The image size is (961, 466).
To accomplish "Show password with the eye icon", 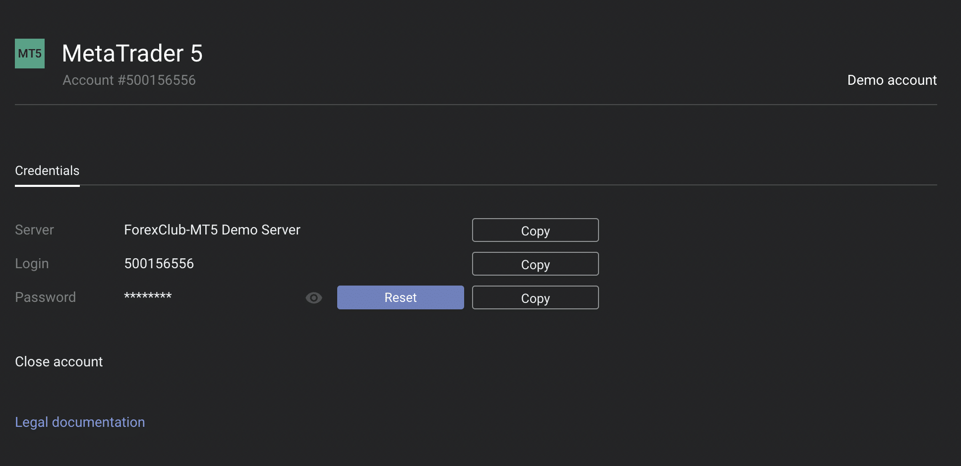I will 314,298.
